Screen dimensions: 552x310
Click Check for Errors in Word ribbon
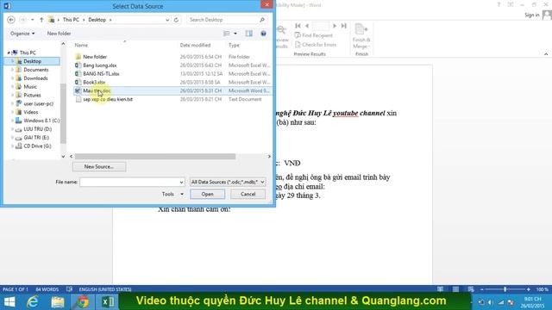(316, 45)
